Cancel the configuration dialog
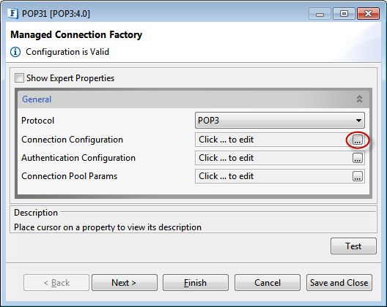387x307 pixels. [268, 283]
